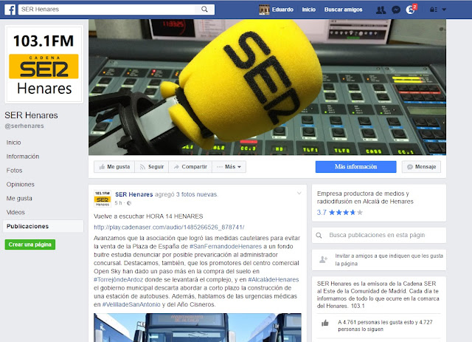Click the @serhenares username text
This screenshot has width=472, height=342.
click(x=24, y=126)
